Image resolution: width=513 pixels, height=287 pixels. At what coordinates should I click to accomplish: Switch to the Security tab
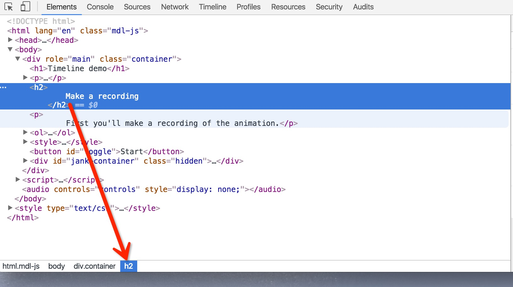pos(329,7)
